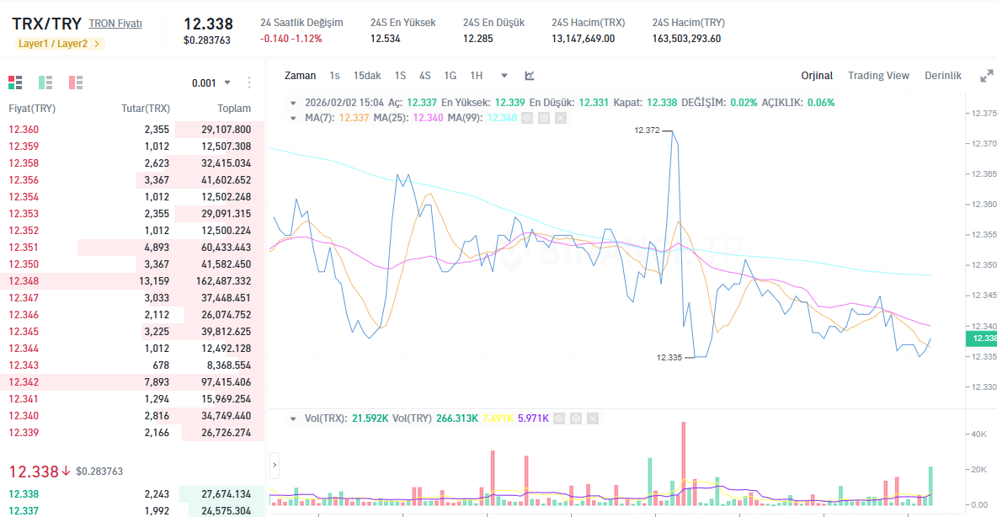
Task: Expand chart to fullscreen
Action: coord(986,76)
